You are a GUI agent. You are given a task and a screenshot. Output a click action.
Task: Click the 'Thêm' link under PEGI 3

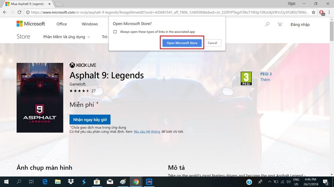(x=265, y=80)
